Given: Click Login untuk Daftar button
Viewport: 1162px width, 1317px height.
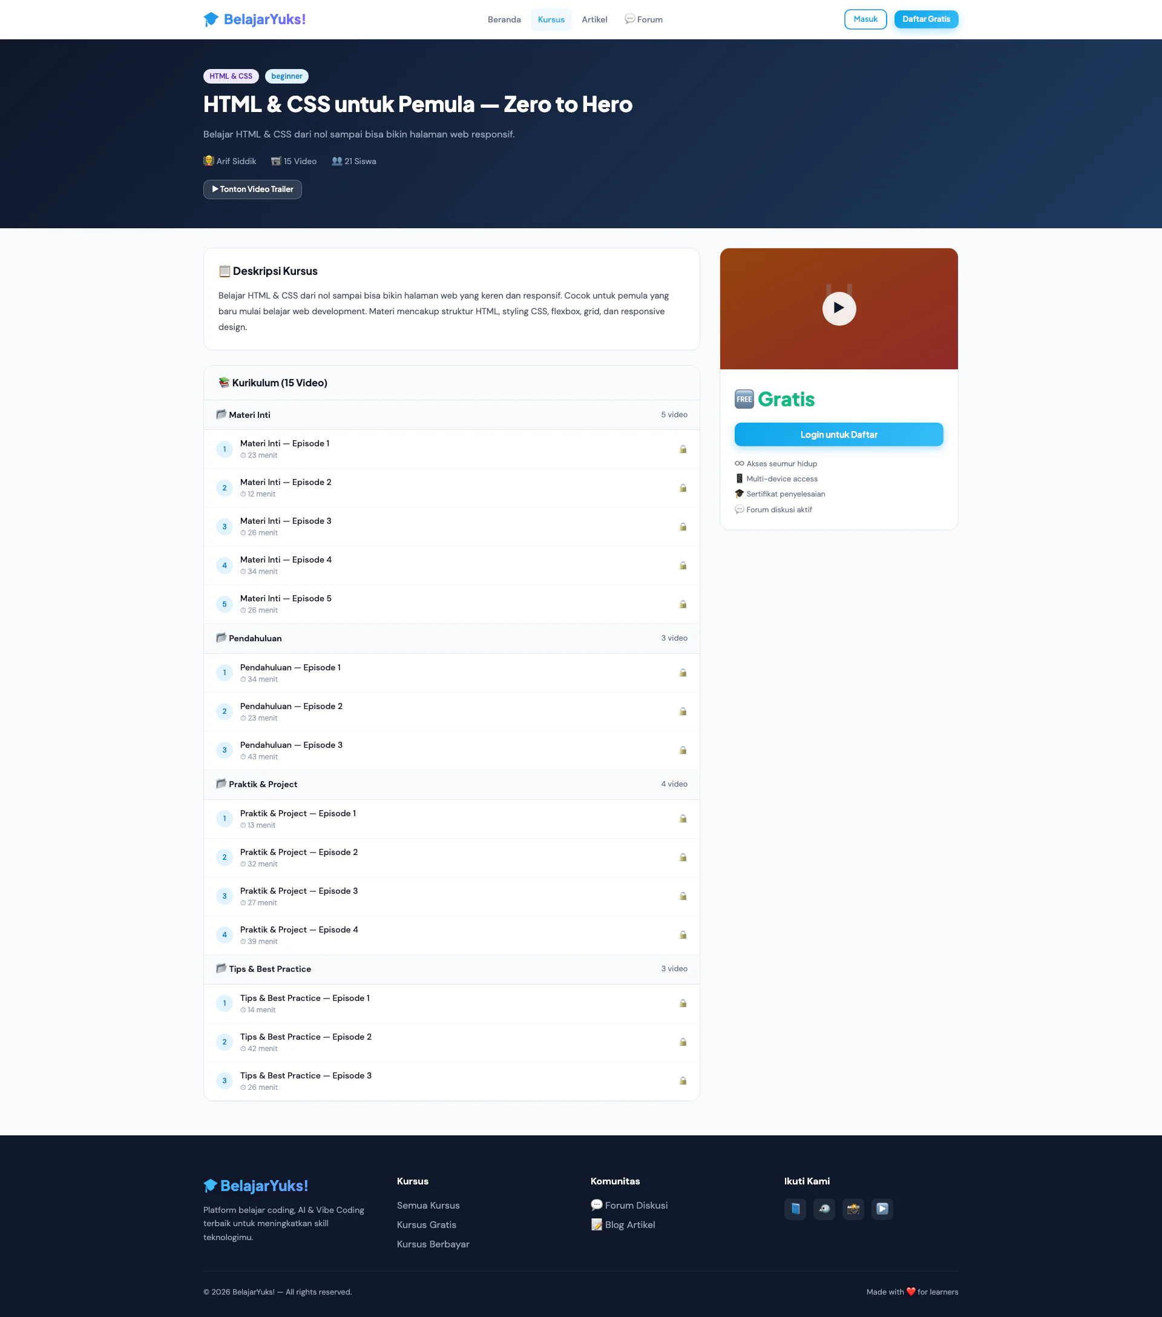Looking at the screenshot, I should coord(839,434).
